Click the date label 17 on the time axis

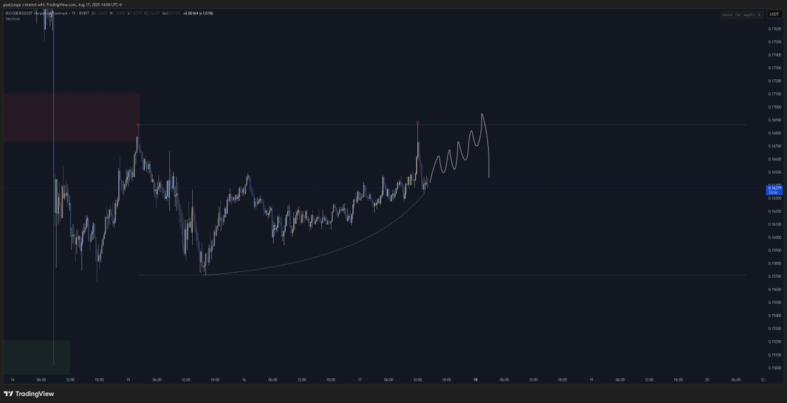point(359,379)
